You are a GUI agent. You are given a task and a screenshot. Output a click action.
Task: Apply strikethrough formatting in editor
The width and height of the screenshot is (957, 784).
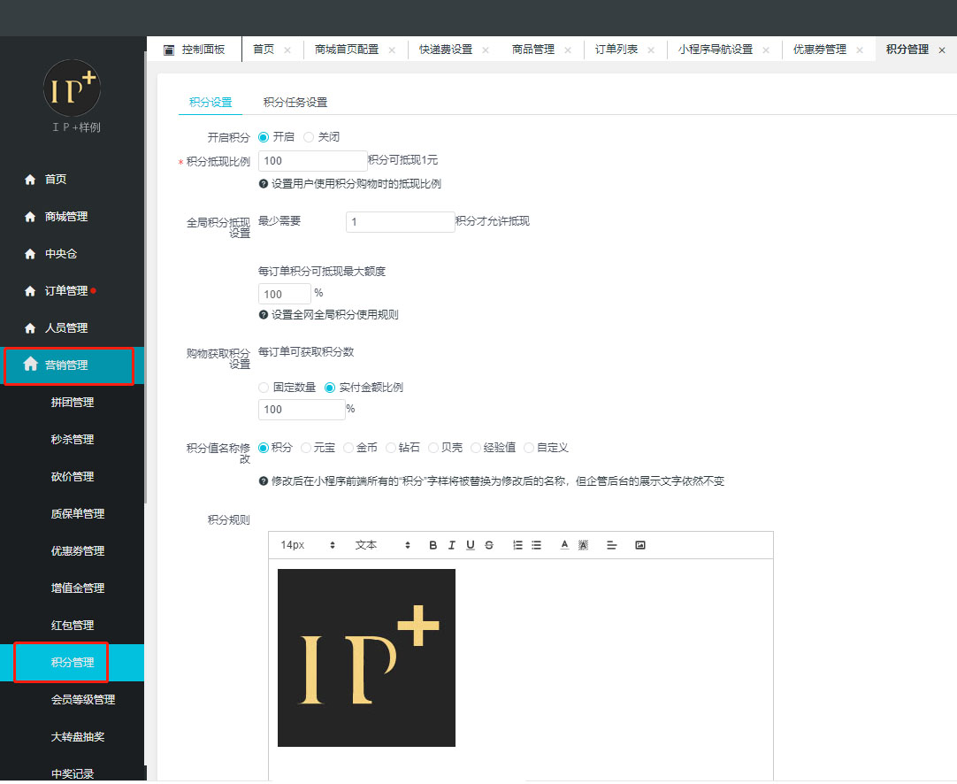(489, 545)
